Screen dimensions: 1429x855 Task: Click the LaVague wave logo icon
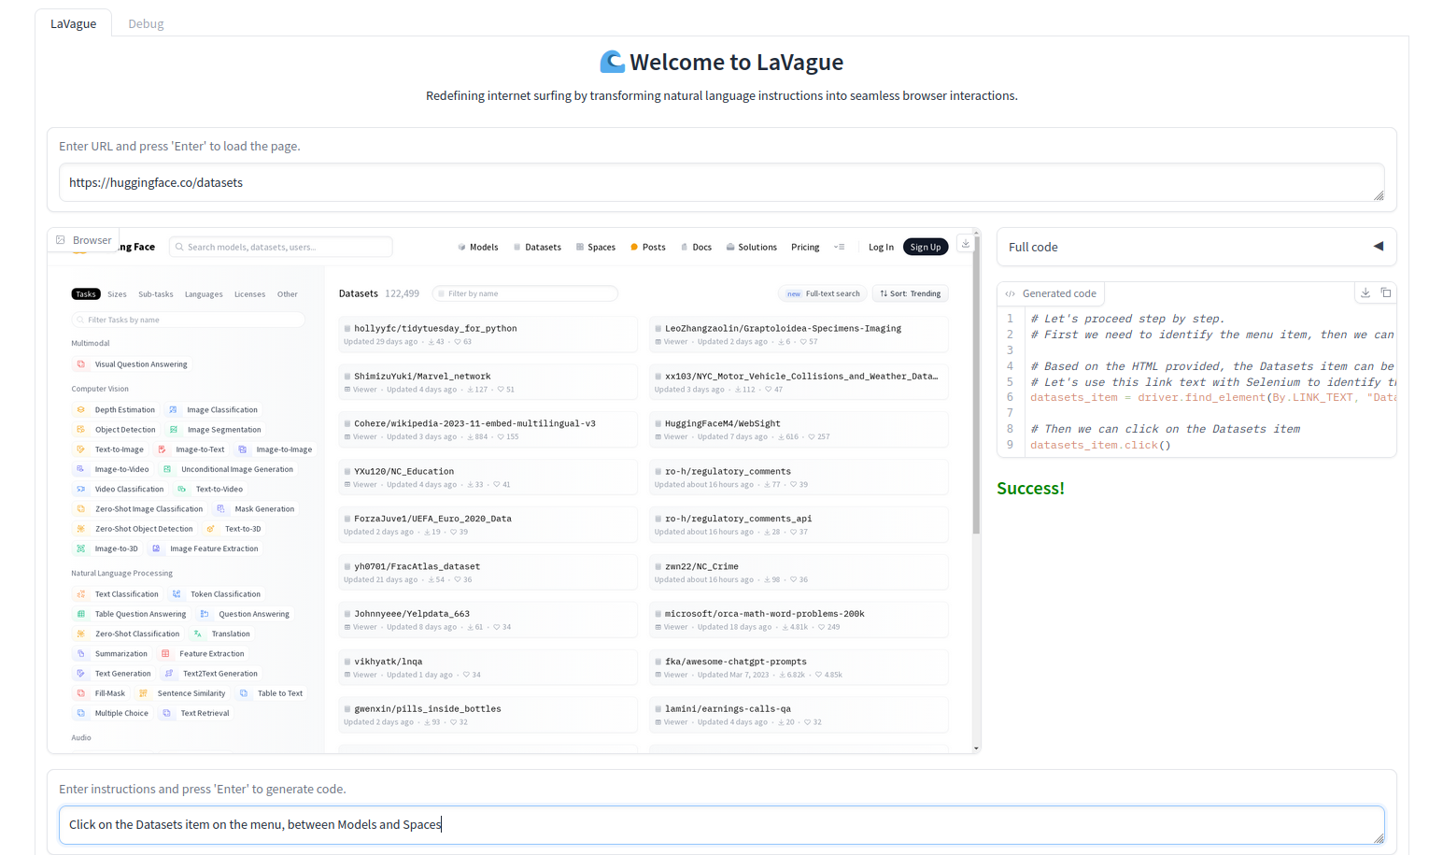(612, 62)
